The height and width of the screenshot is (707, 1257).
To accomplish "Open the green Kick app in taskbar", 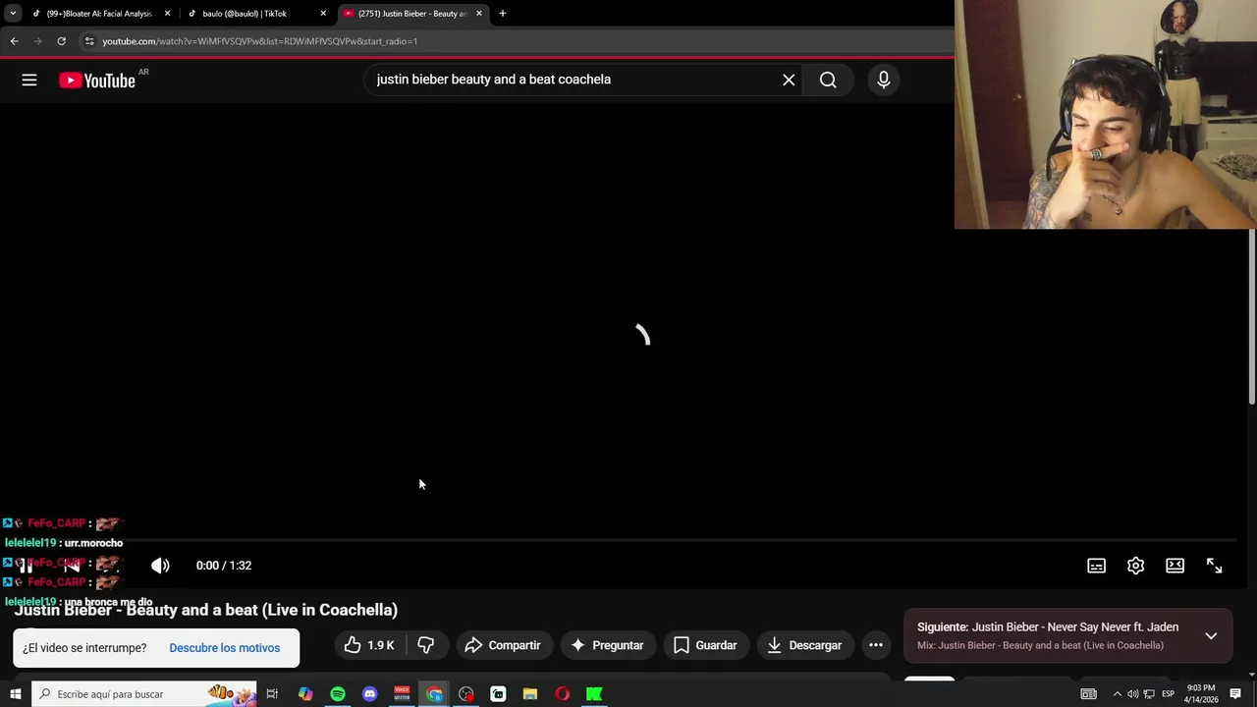I will tap(594, 694).
